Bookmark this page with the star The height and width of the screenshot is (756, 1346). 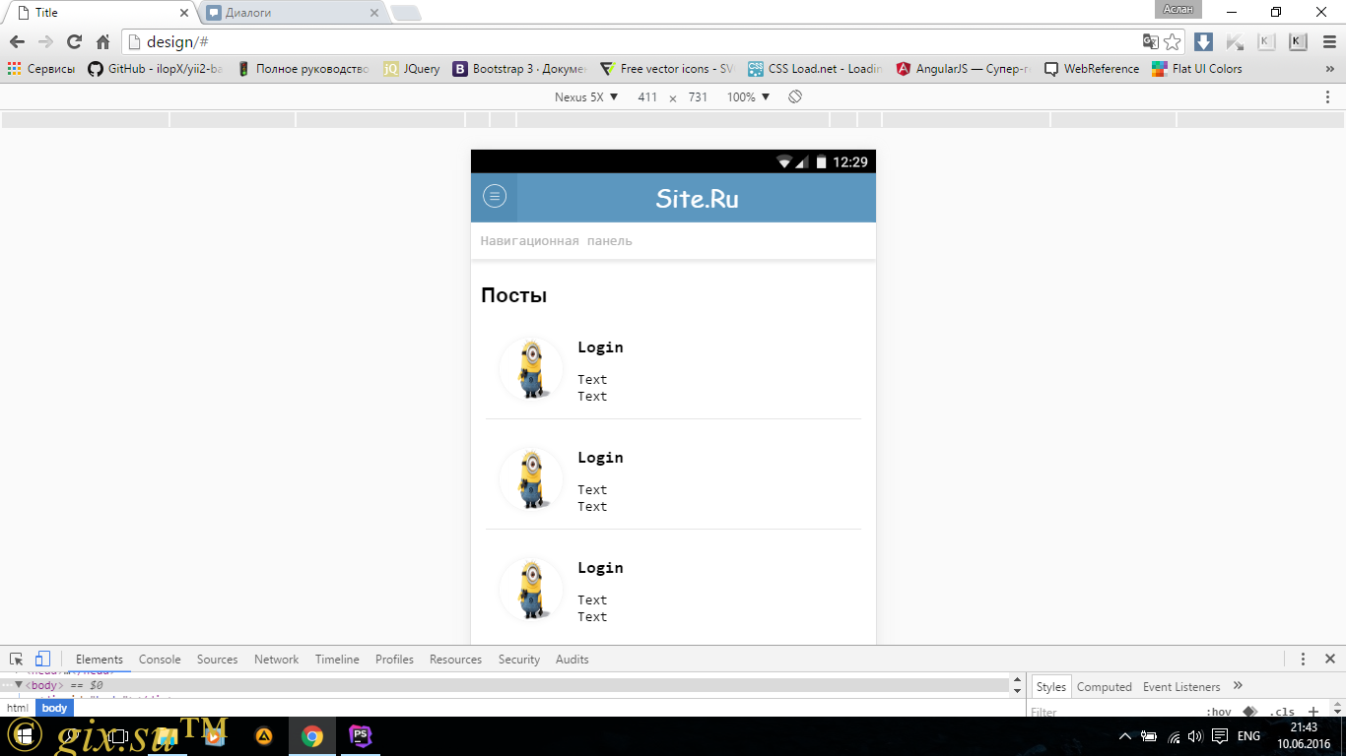point(1173,41)
